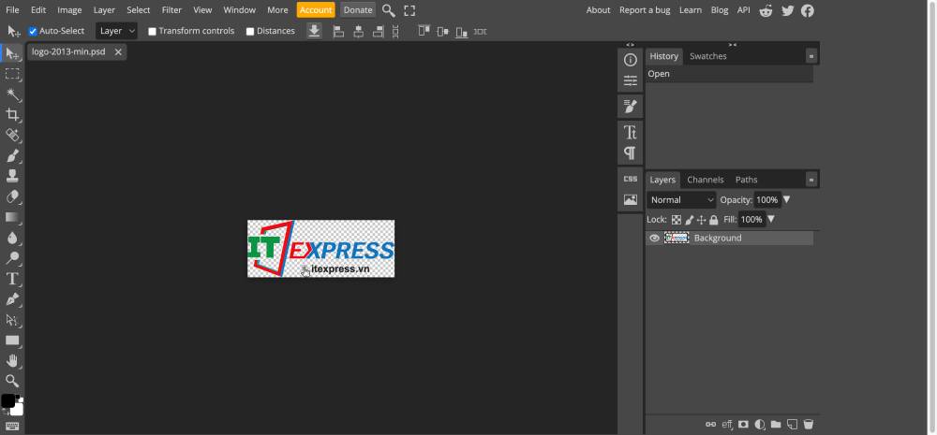Open the Character panel icon
The image size is (937, 435).
click(x=630, y=132)
